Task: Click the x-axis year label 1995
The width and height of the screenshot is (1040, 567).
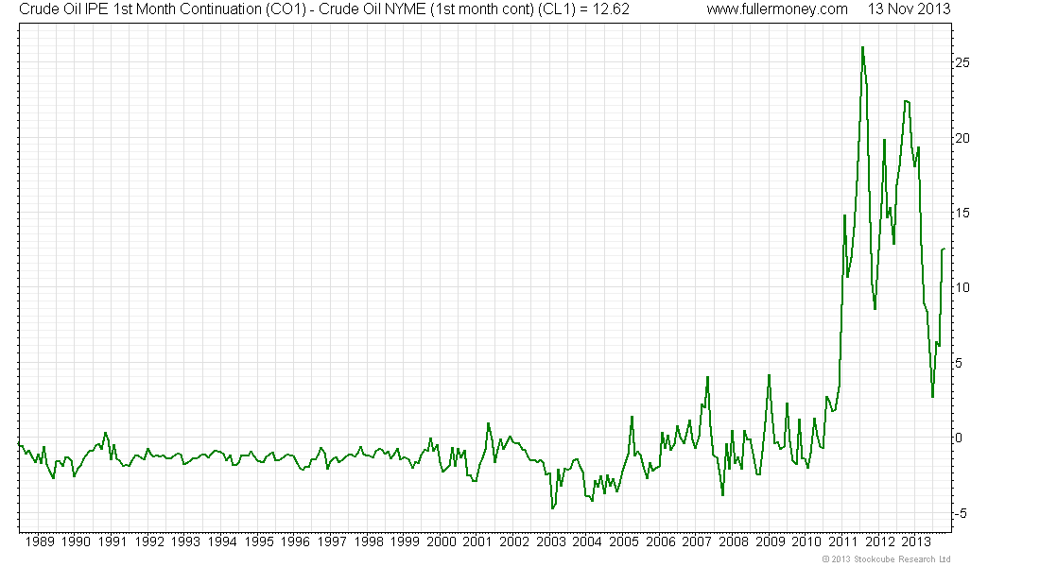Action: 259,541
